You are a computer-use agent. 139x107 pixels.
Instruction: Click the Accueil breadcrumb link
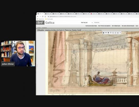coord(39,28)
